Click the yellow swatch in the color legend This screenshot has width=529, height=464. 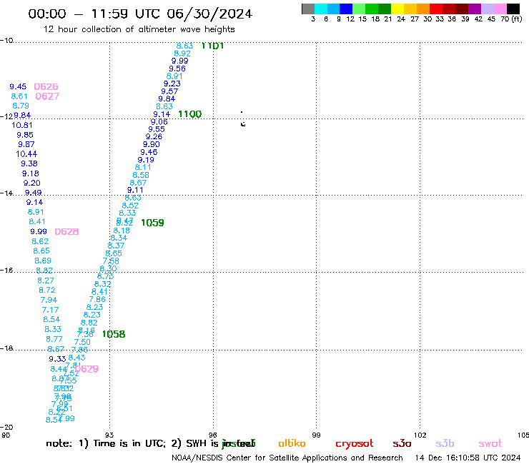click(397, 9)
